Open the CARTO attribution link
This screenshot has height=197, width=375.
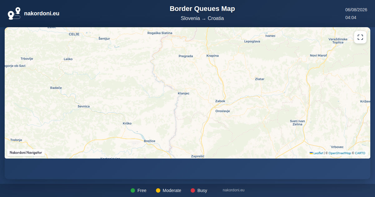[x=360, y=153]
